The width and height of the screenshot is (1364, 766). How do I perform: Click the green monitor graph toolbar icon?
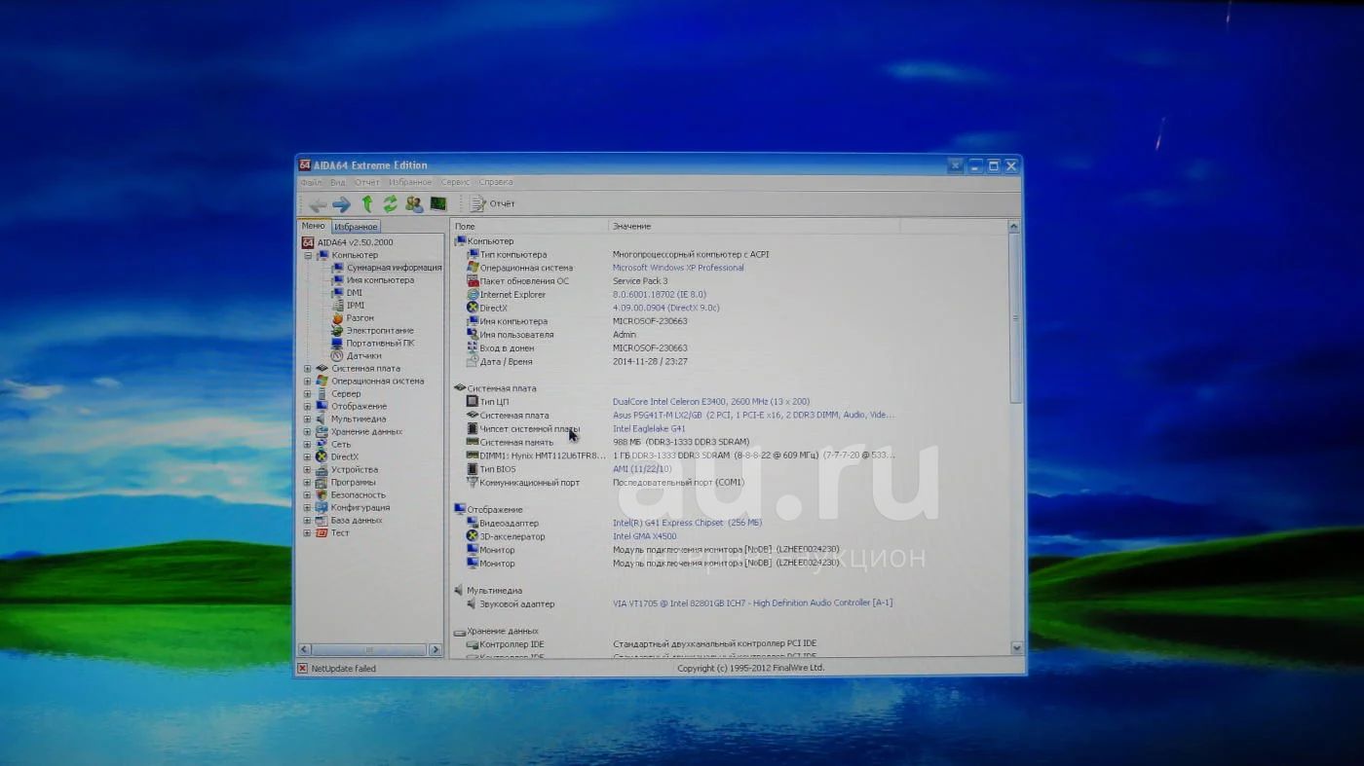(438, 203)
